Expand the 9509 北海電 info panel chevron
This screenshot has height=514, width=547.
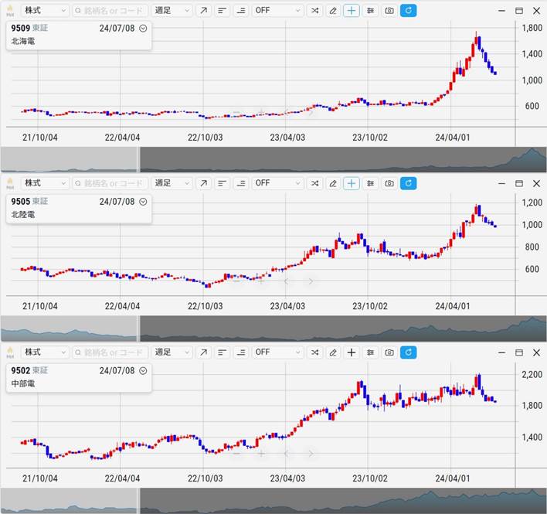click(143, 28)
